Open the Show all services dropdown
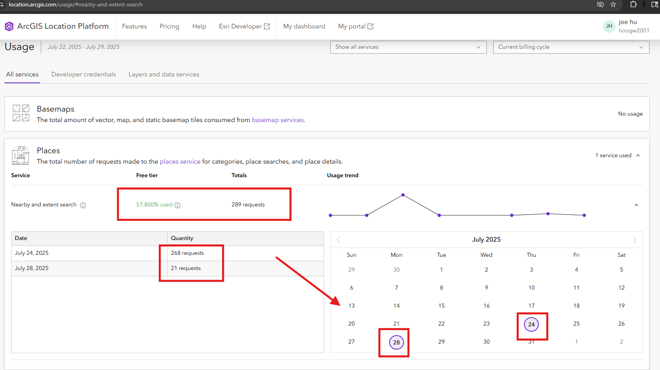 (x=408, y=47)
